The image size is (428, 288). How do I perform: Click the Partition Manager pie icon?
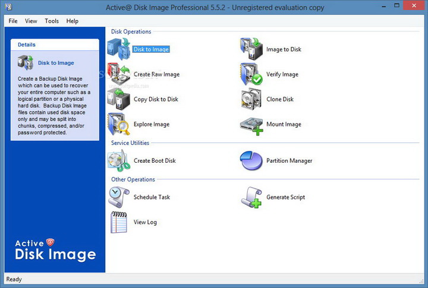(x=251, y=161)
